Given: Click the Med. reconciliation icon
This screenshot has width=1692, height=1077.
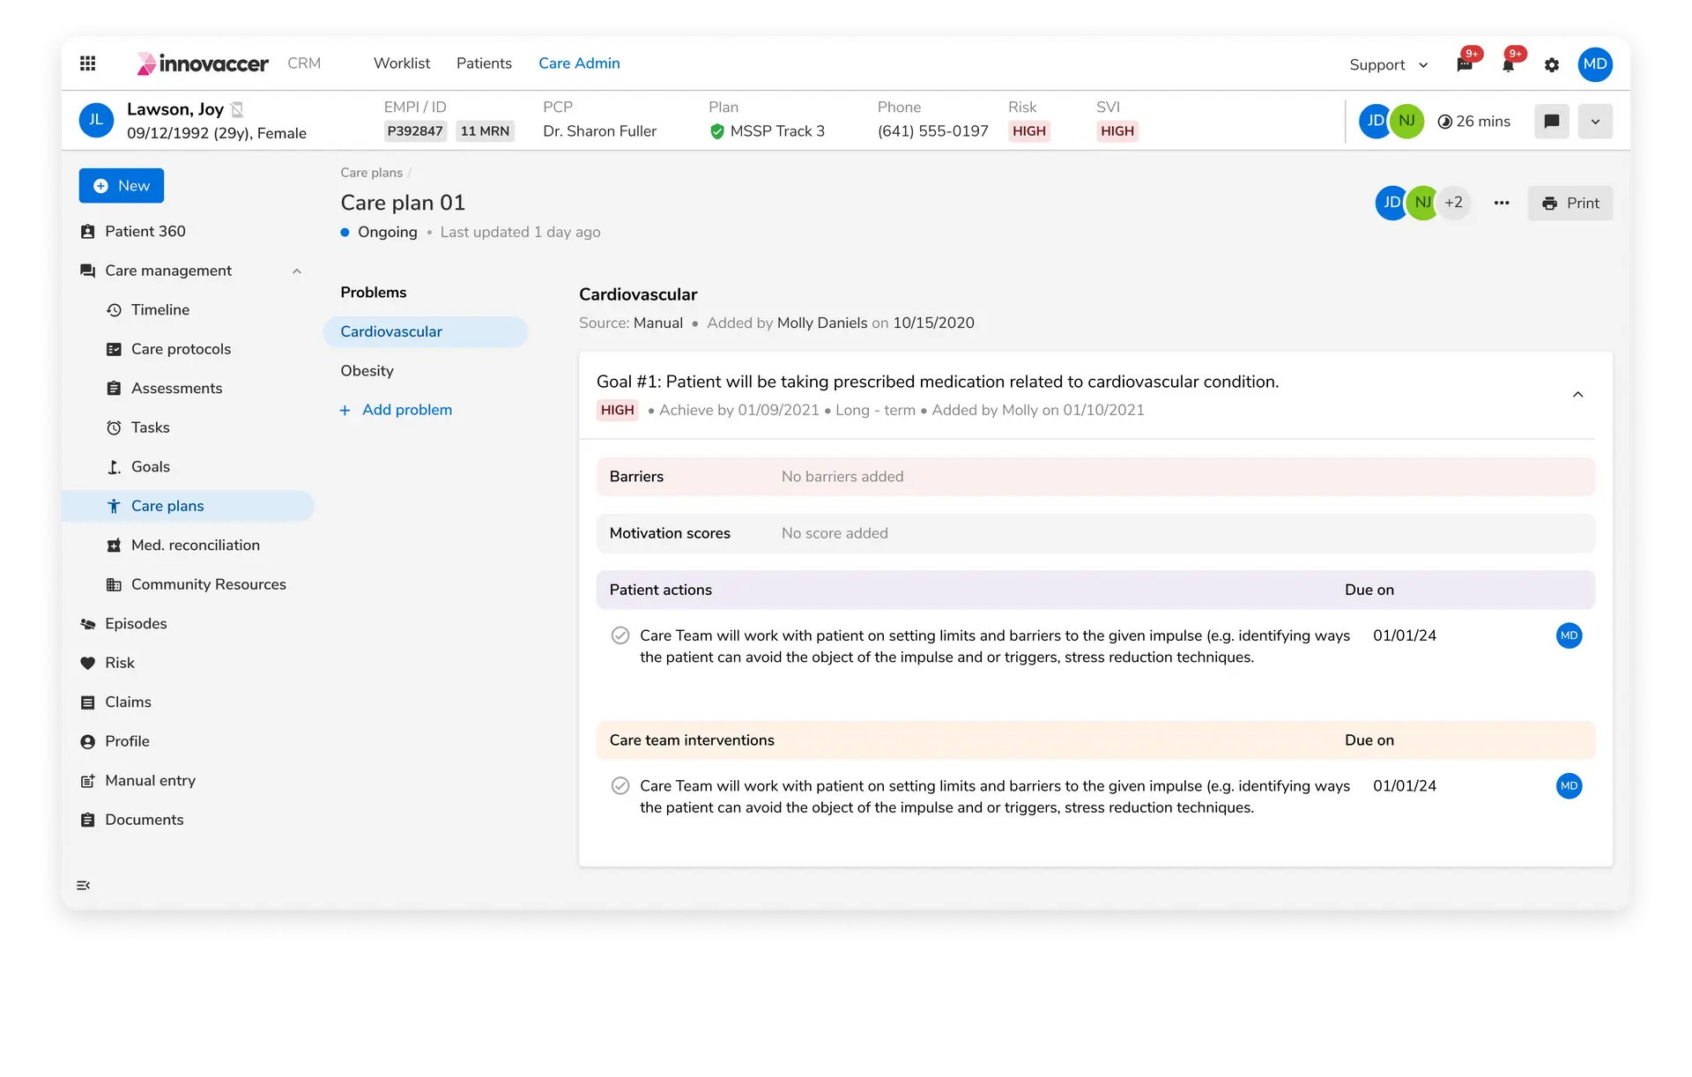Looking at the screenshot, I should pos(114,546).
